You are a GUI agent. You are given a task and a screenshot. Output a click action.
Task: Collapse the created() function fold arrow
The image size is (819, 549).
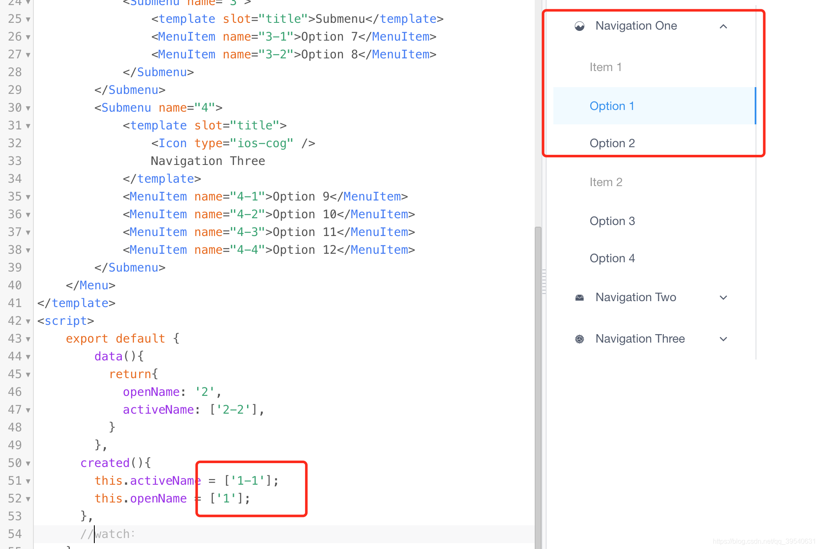28,464
